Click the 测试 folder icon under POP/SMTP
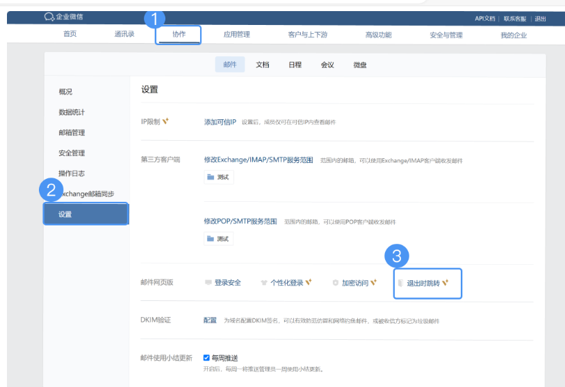This screenshot has width=565, height=387. tap(211, 239)
